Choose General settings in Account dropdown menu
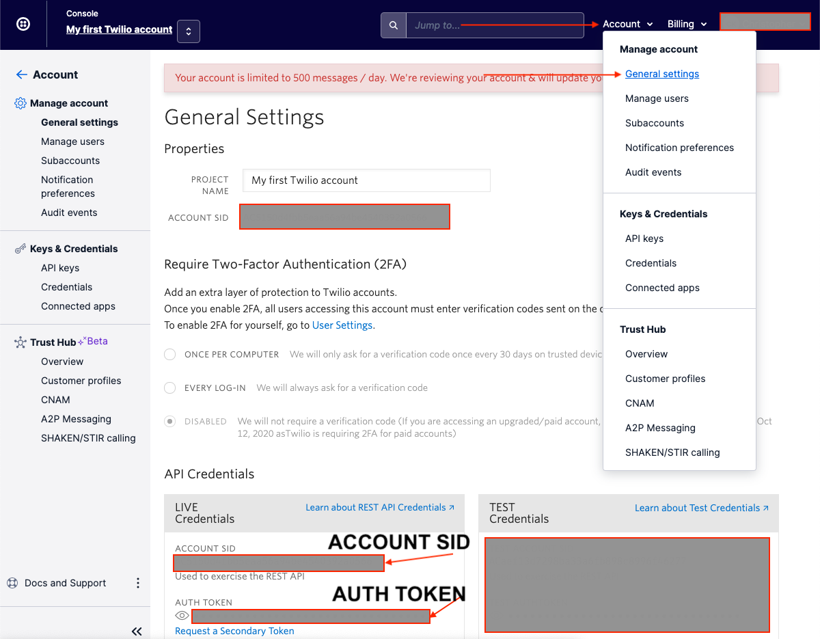The width and height of the screenshot is (820, 639). click(x=662, y=74)
